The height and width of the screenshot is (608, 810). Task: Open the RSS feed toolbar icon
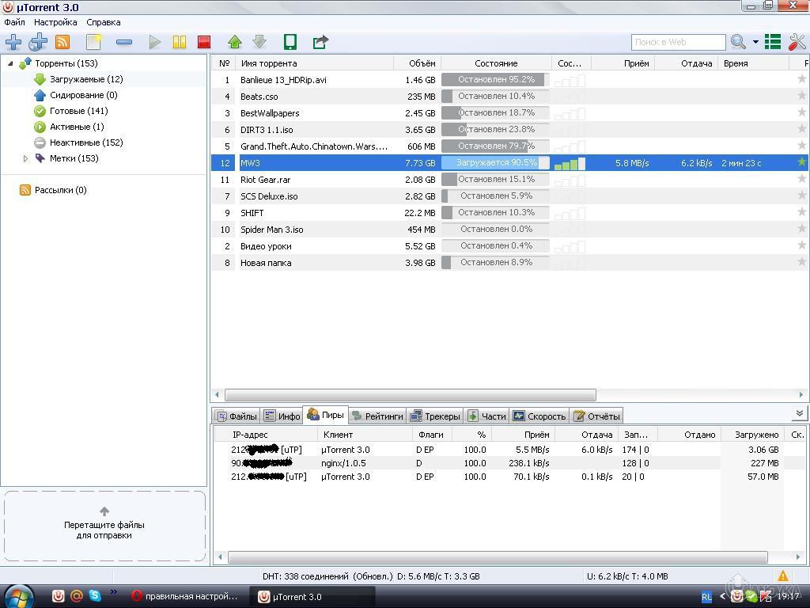62,42
